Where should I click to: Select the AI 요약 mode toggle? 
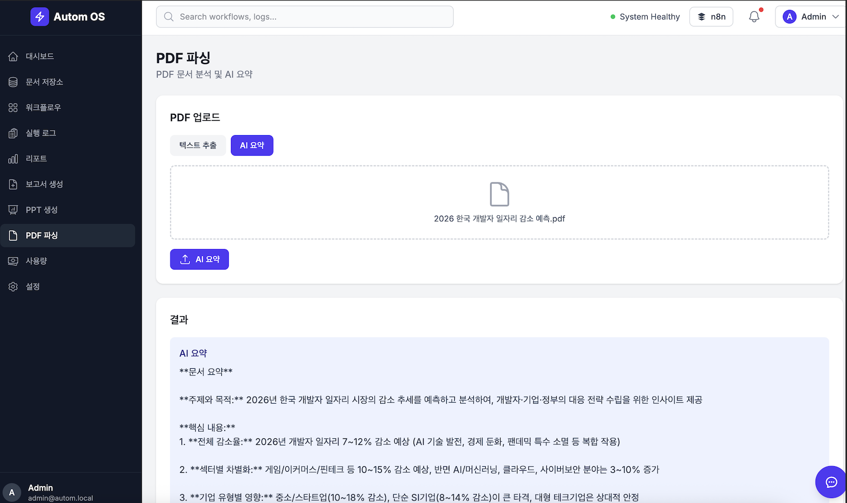252,146
